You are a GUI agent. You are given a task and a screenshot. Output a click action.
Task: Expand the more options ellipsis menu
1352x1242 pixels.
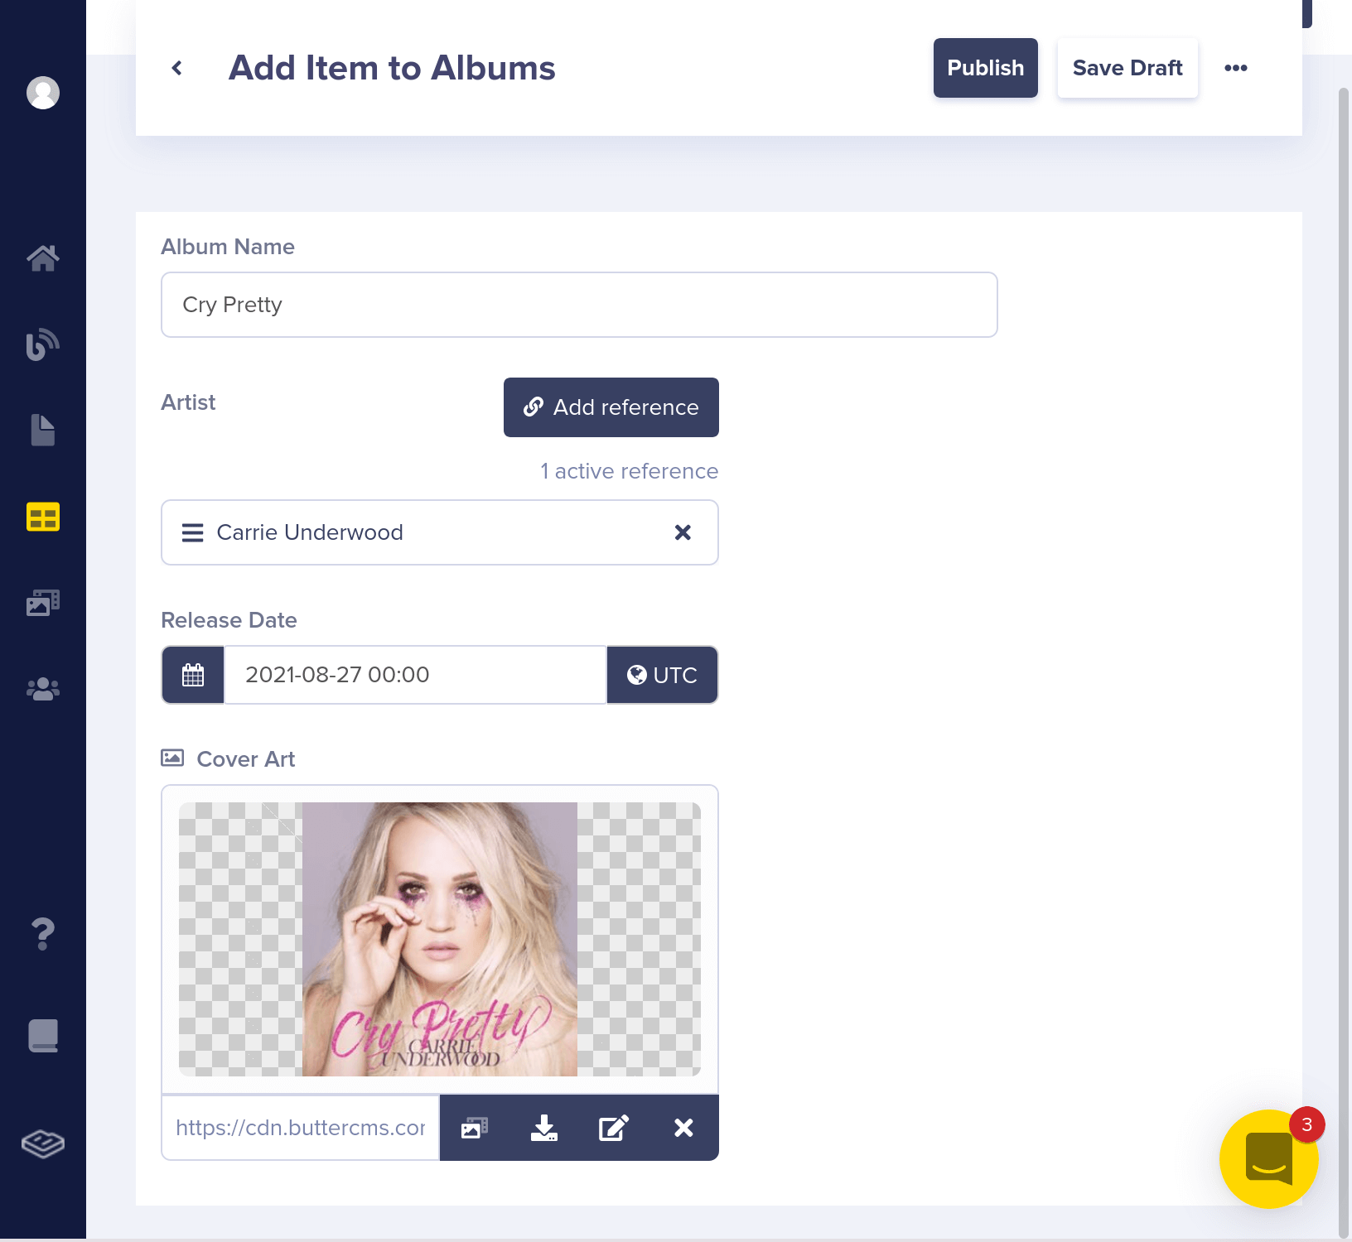pos(1235,68)
